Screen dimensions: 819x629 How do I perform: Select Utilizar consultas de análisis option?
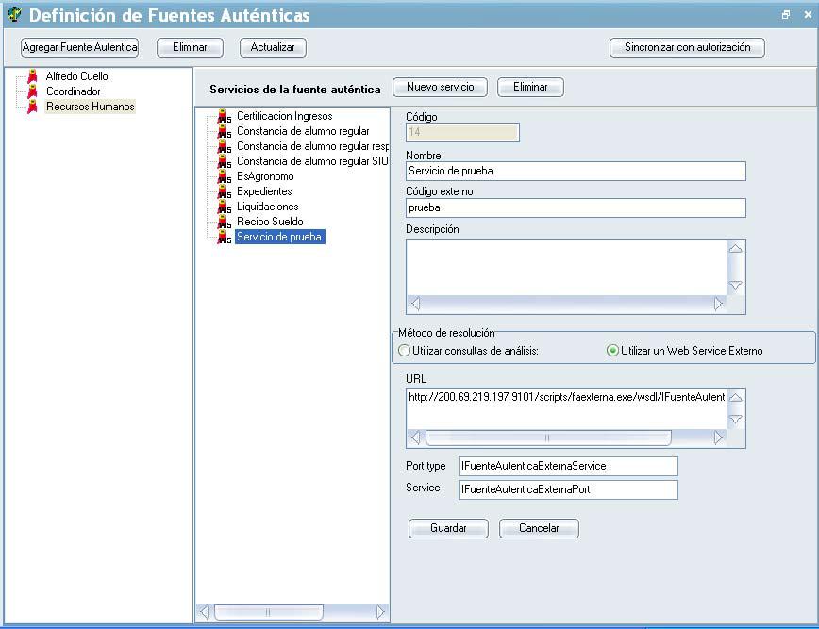tap(405, 351)
